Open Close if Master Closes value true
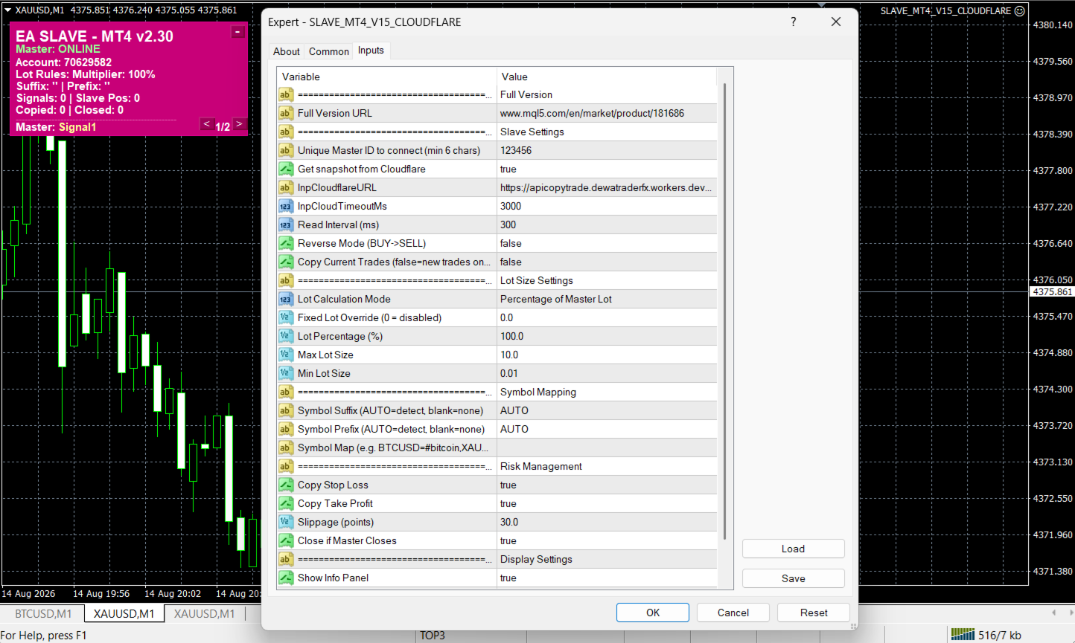The width and height of the screenshot is (1075, 643). point(607,540)
